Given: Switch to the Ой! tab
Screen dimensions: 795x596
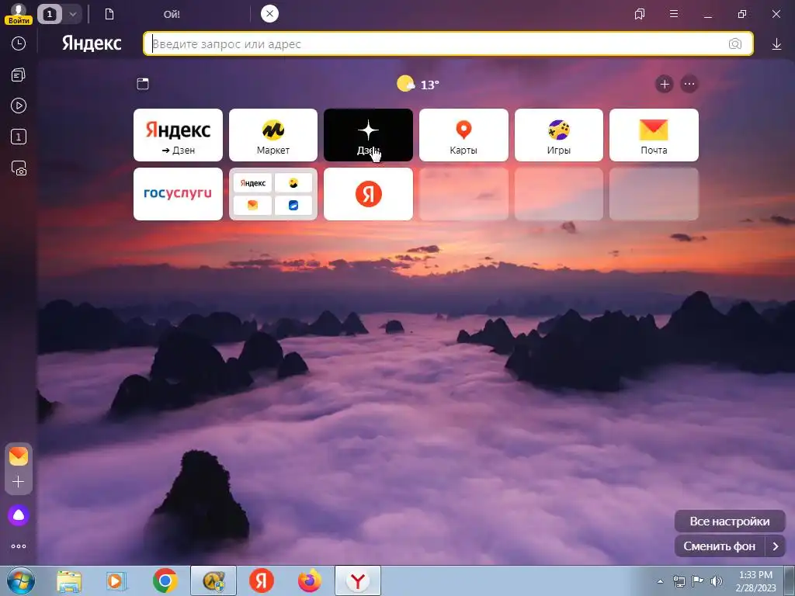Looking at the screenshot, I should [x=172, y=14].
